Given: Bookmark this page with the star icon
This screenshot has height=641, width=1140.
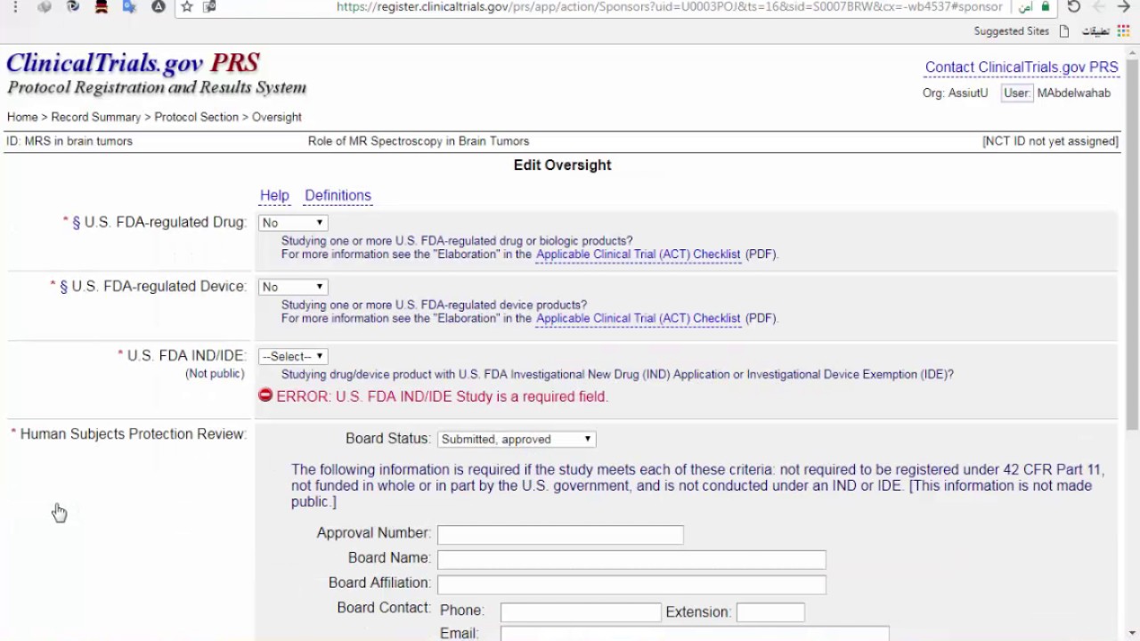Looking at the screenshot, I should tap(187, 7).
